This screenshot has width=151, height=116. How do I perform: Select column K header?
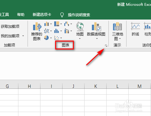pos(96,86)
